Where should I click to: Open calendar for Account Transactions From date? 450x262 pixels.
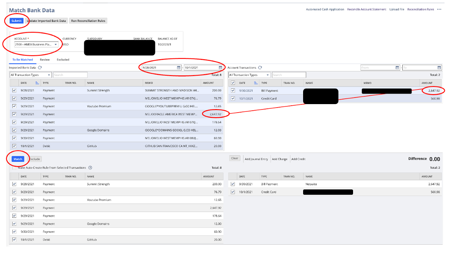click(397, 68)
